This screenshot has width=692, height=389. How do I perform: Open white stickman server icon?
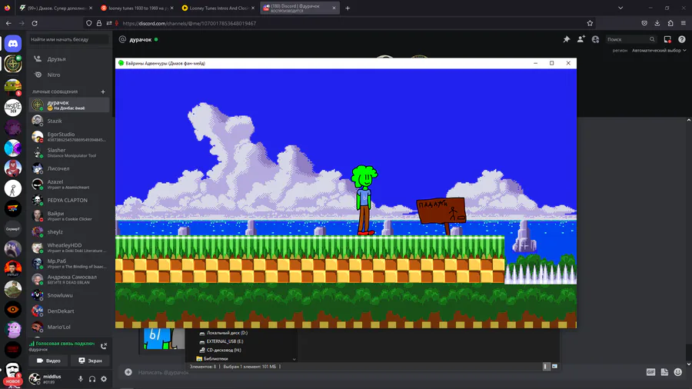click(x=13, y=188)
